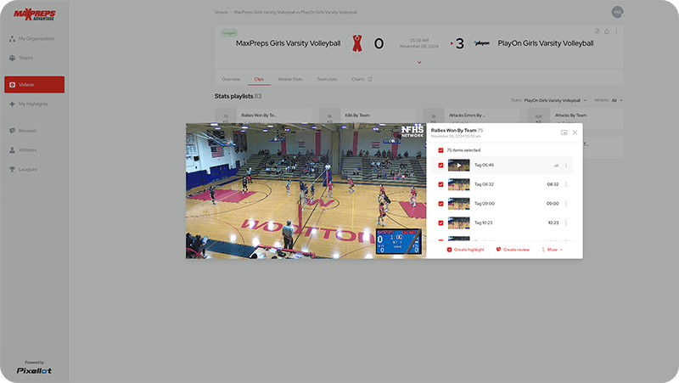The image size is (679, 383).
Task: Click Create highlight button
Action: [x=465, y=250]
